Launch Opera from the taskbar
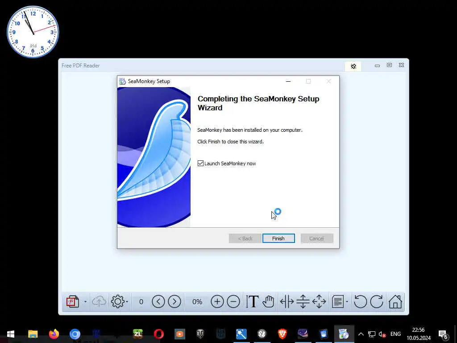 (159, 334)
